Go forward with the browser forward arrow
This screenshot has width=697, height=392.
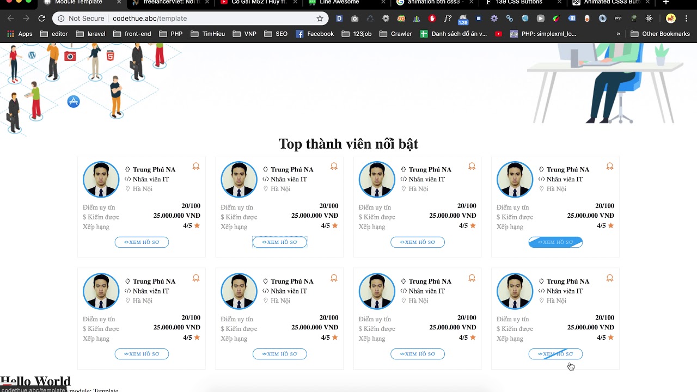pos(26,19)
